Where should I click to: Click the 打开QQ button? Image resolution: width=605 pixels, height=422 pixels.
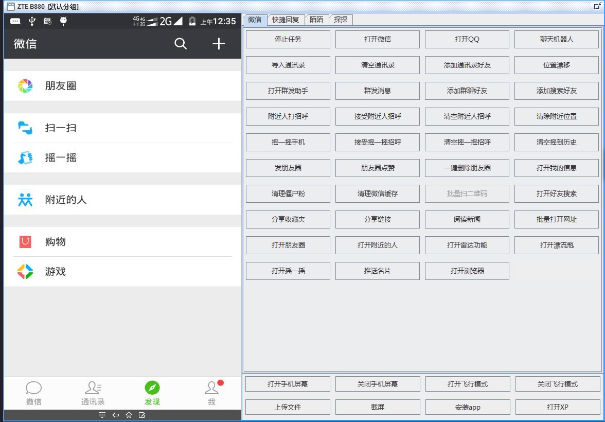coord(467,40)
